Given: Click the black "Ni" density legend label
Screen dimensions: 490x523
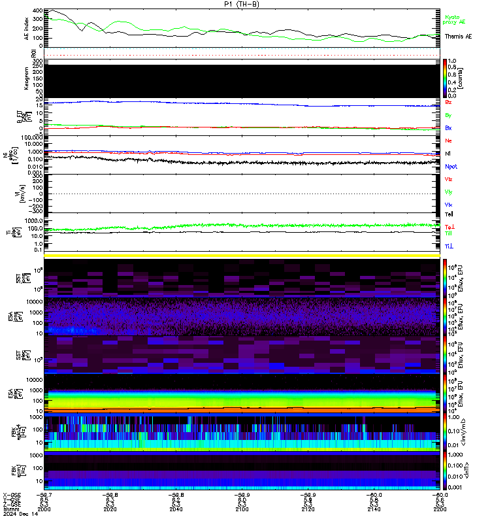Looking at the screenshot, I should (448, 154).
